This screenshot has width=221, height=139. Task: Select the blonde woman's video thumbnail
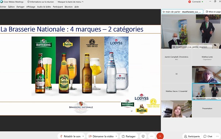pyautogui.click(x=176, y=109)
